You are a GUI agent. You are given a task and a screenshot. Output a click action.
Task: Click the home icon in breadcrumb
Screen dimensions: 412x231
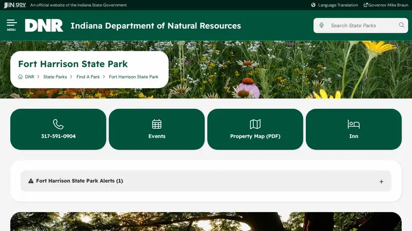tap(20, 76)
